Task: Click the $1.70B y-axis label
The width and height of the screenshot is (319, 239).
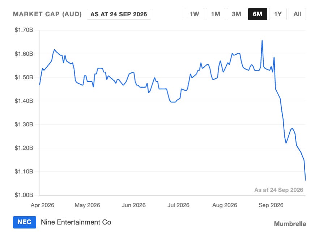Action: 24,30
